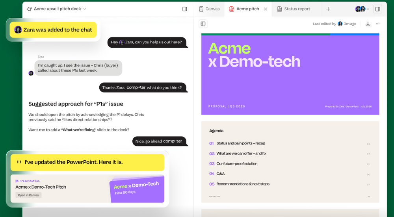Click the Zara was added notification
This screenshot has width=394, height=217.
(53, 30)
